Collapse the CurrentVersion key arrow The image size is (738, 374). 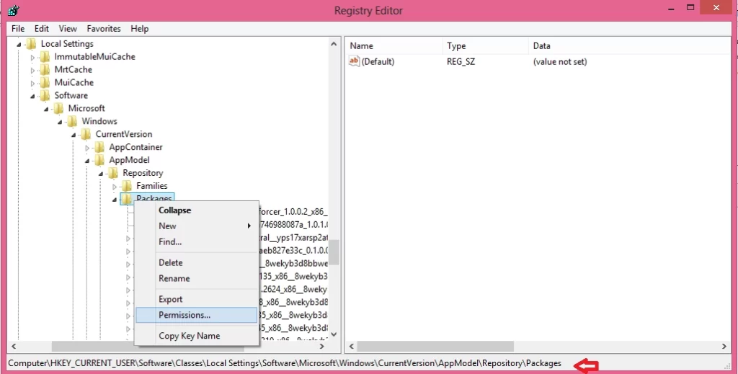click(x=74, y=135)
